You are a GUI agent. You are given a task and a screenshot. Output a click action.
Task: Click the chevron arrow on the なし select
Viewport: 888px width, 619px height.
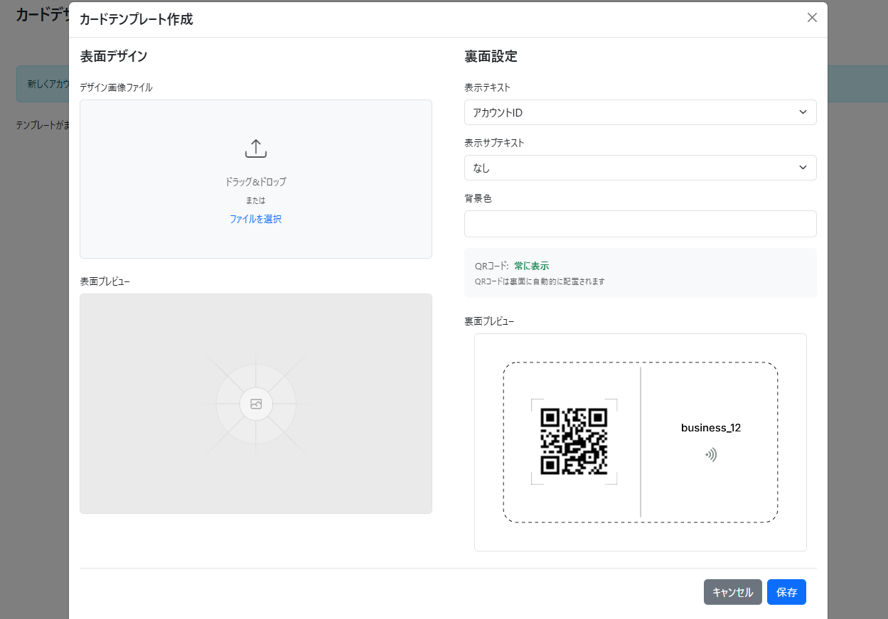click(x=803, y=168)
